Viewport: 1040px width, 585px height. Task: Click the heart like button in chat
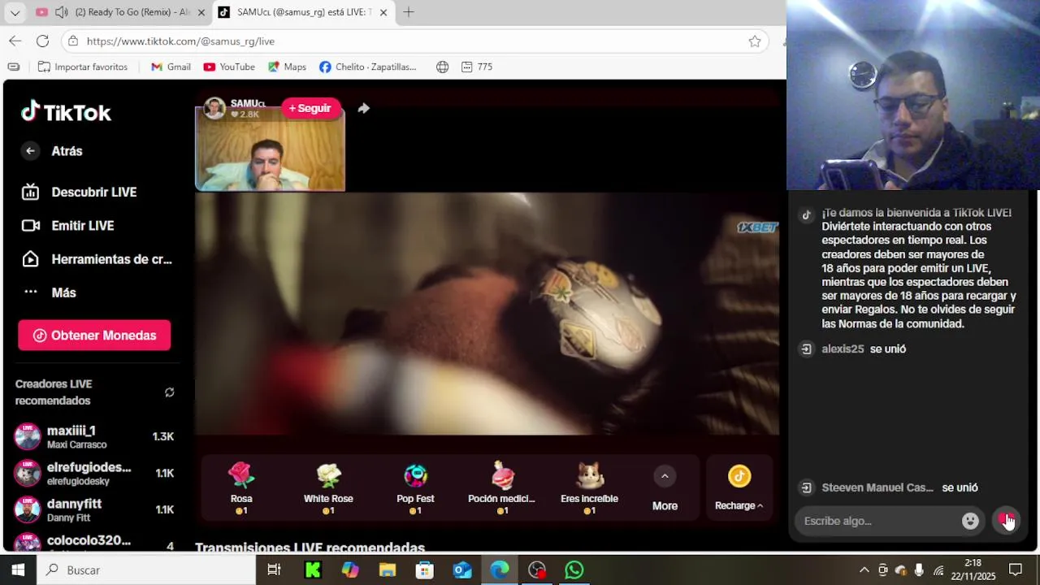[x=1006, y=520]
